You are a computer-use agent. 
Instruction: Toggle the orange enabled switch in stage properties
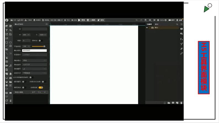point(41,88)
